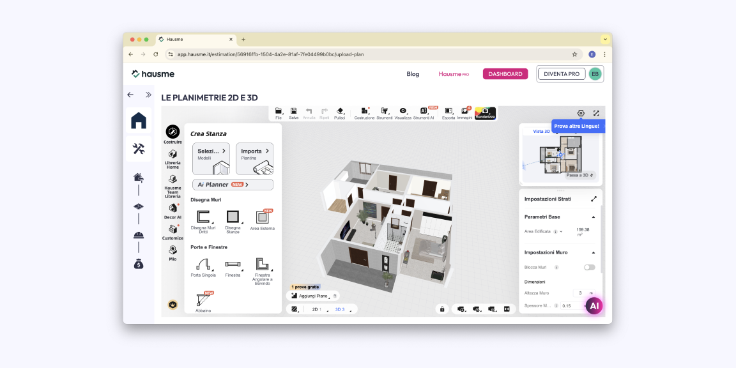
Task: Switch to the 2D view mode
Action: coord(316,309)
